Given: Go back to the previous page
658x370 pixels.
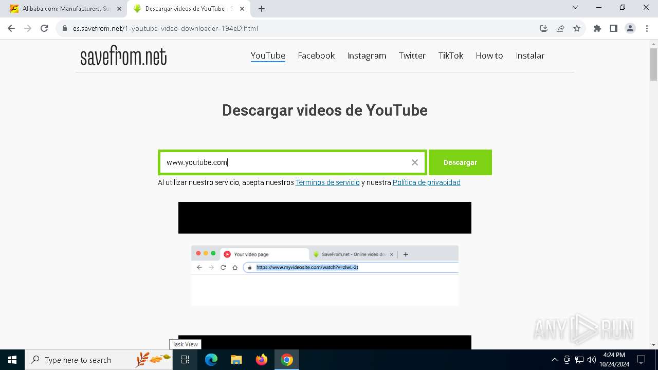Looking at the screenshot, I should pyautogui.click(x=11, y=28).
